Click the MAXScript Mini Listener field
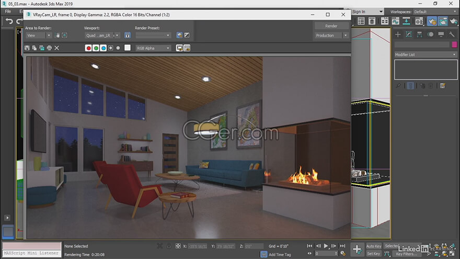Image resolution: width=460 pixels, height=259 pixels. [32, 253]
